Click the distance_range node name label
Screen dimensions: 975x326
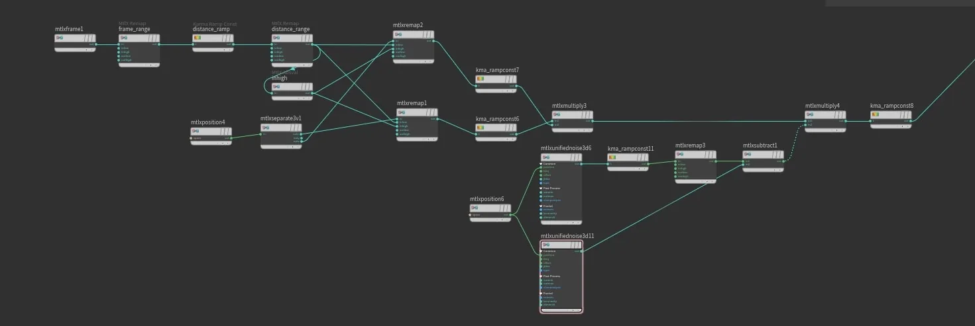click(290, 29)
